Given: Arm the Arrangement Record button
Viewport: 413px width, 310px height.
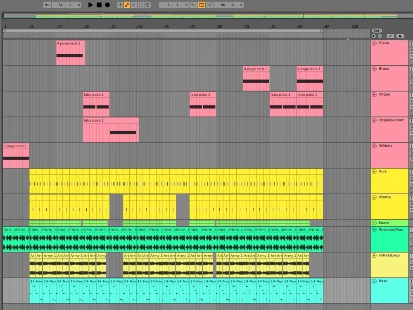Looking at the screenshot, I should point(107,5).
